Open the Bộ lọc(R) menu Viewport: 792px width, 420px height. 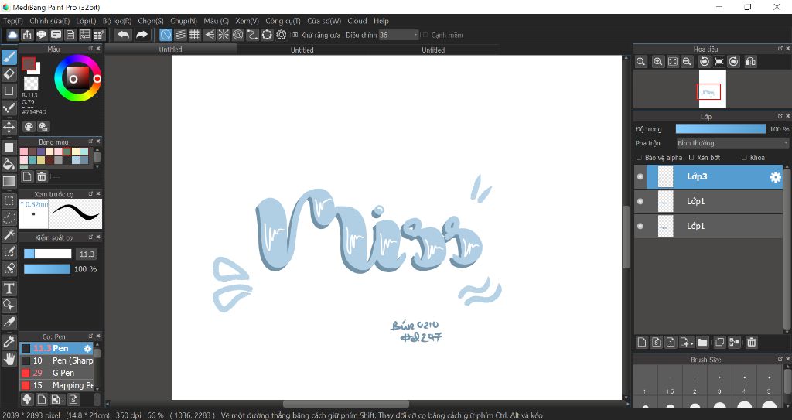click(x=118, y=21)
